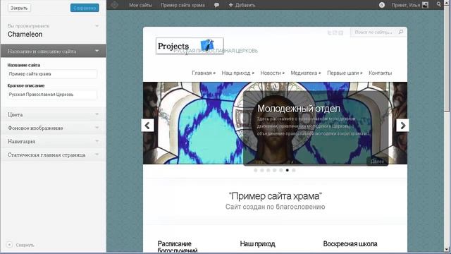Screen dimensions: 451x254
Task: Open Мои сайты in admin bar
Action: pyautogui.click(x=140, y=5)
